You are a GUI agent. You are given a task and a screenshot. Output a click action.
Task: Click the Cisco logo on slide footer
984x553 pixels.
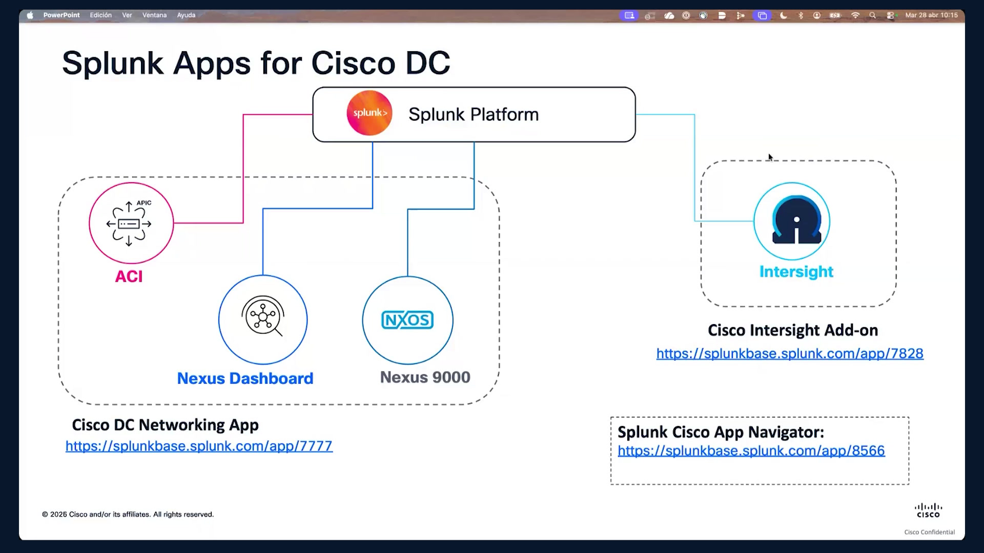(928, 511)
